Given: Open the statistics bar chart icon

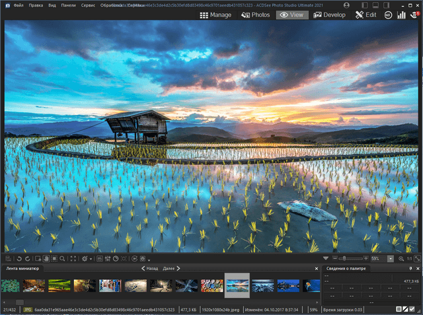Looking at the screenshot, I should (x=401, y=15).
